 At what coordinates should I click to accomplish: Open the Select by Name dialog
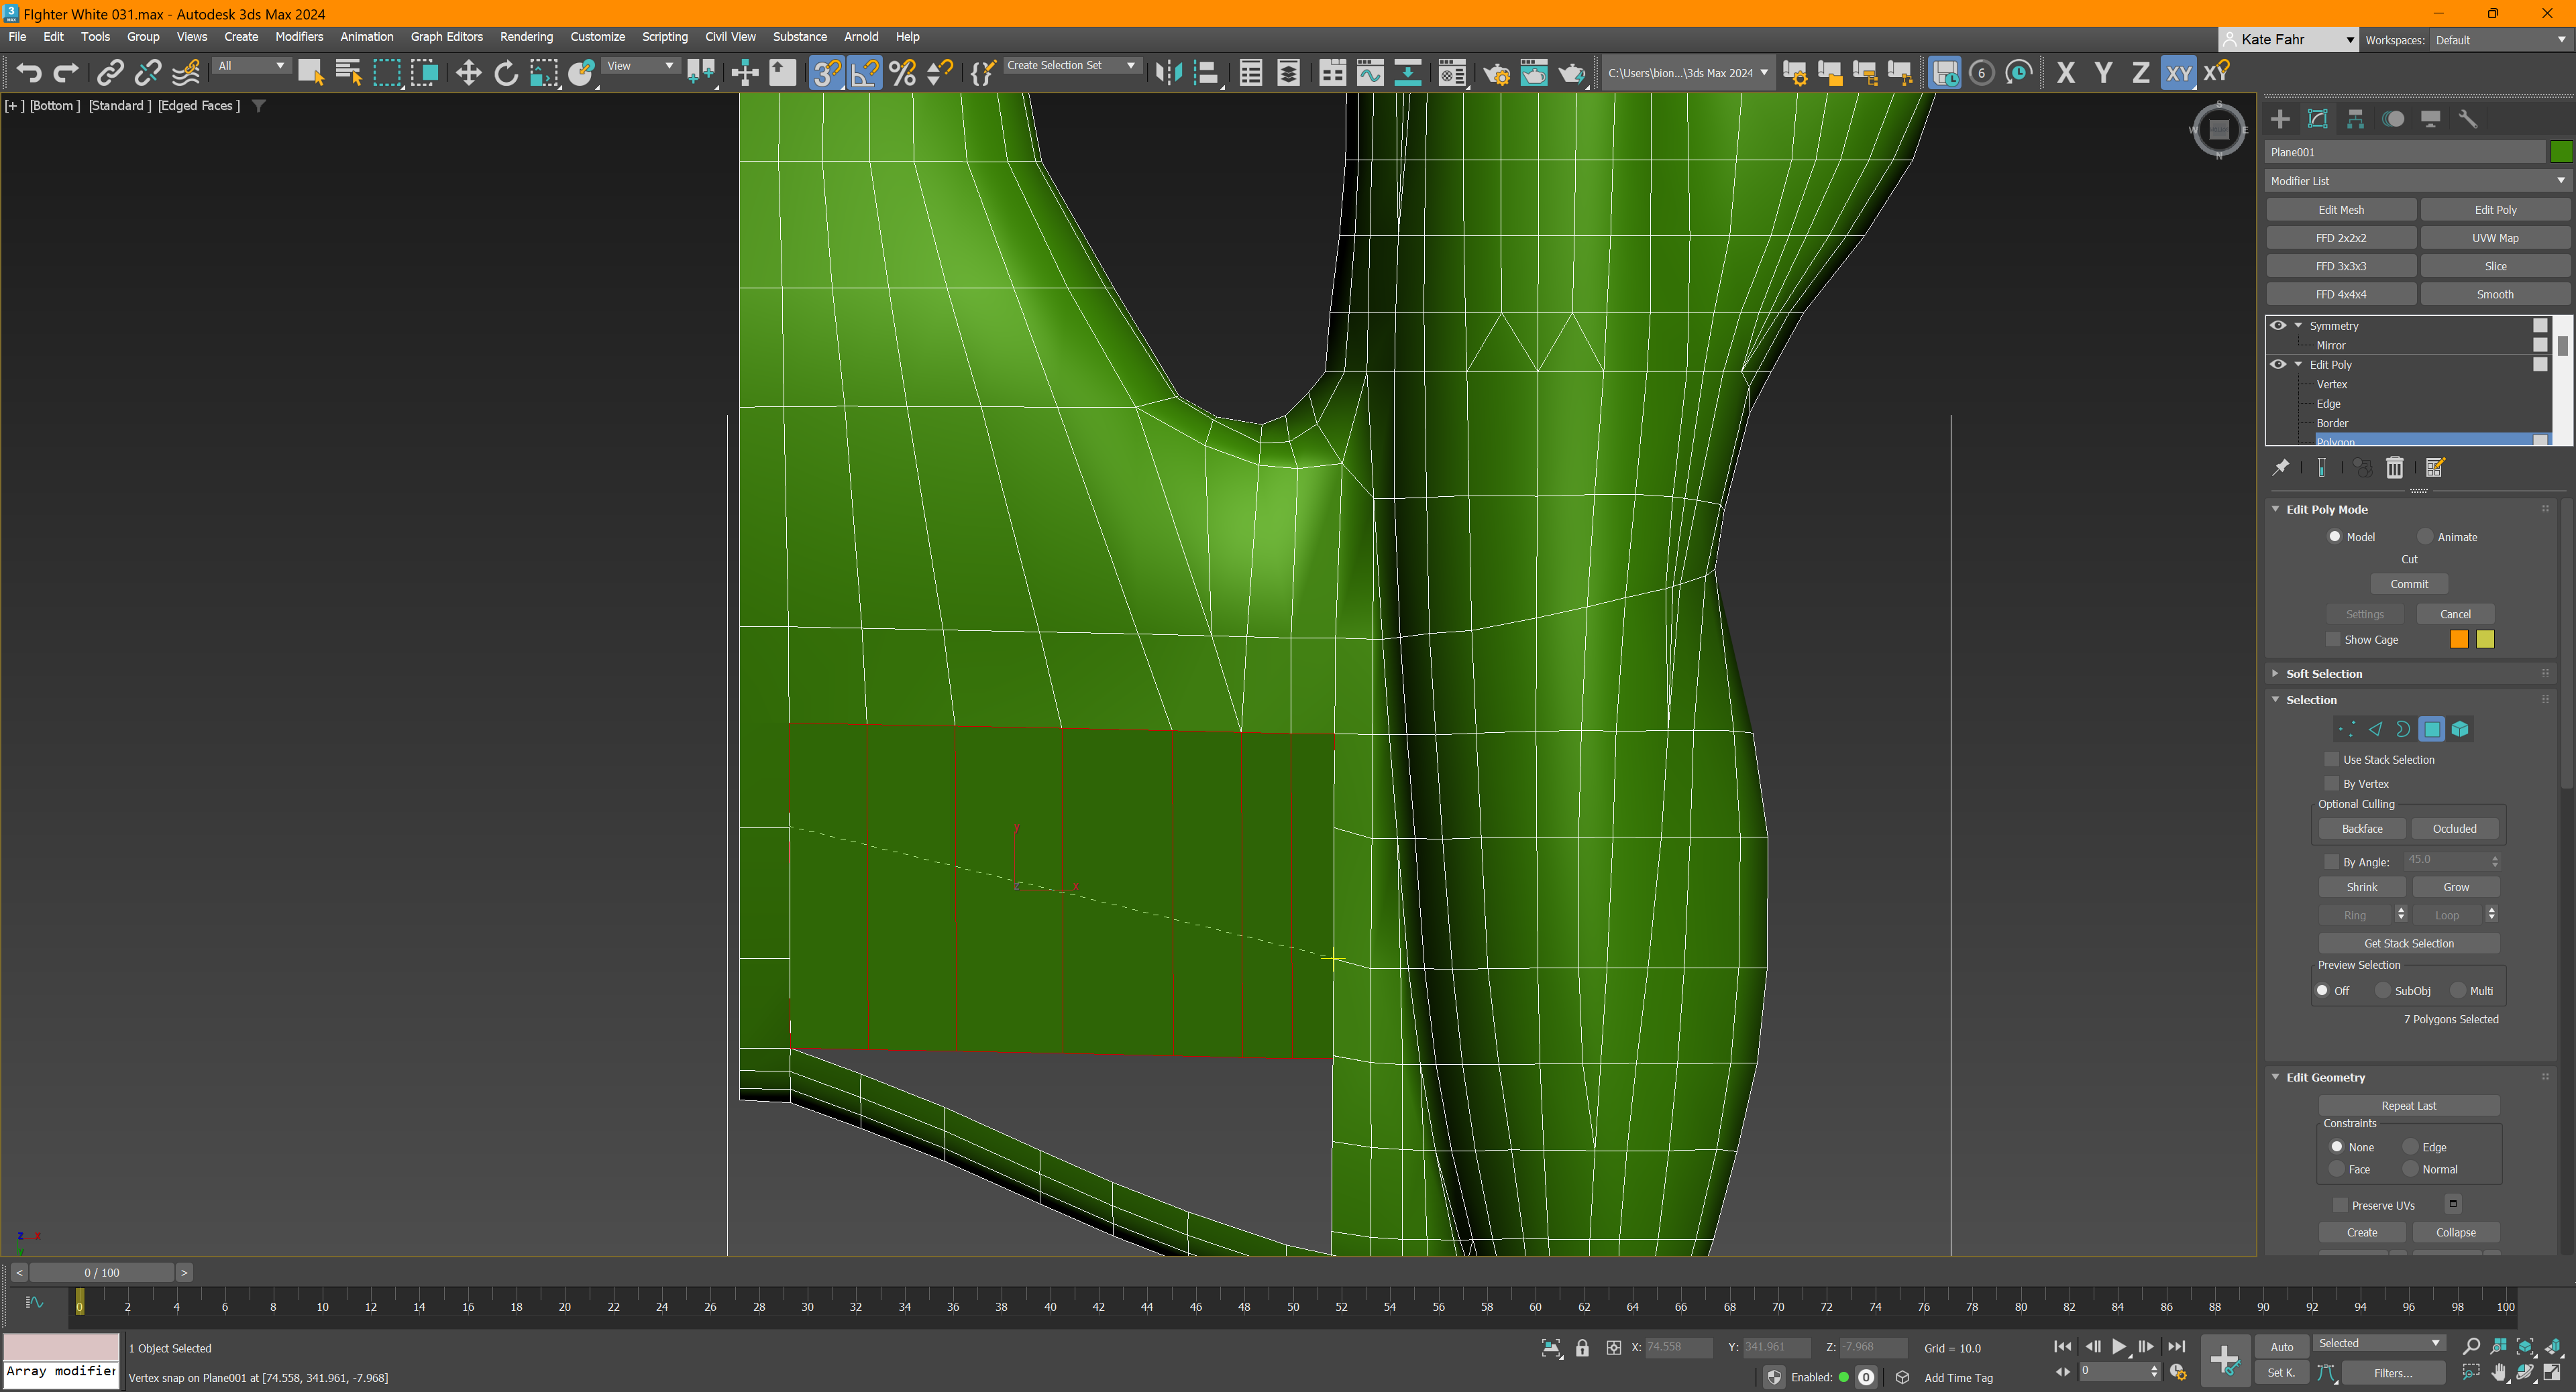(348, 72)
